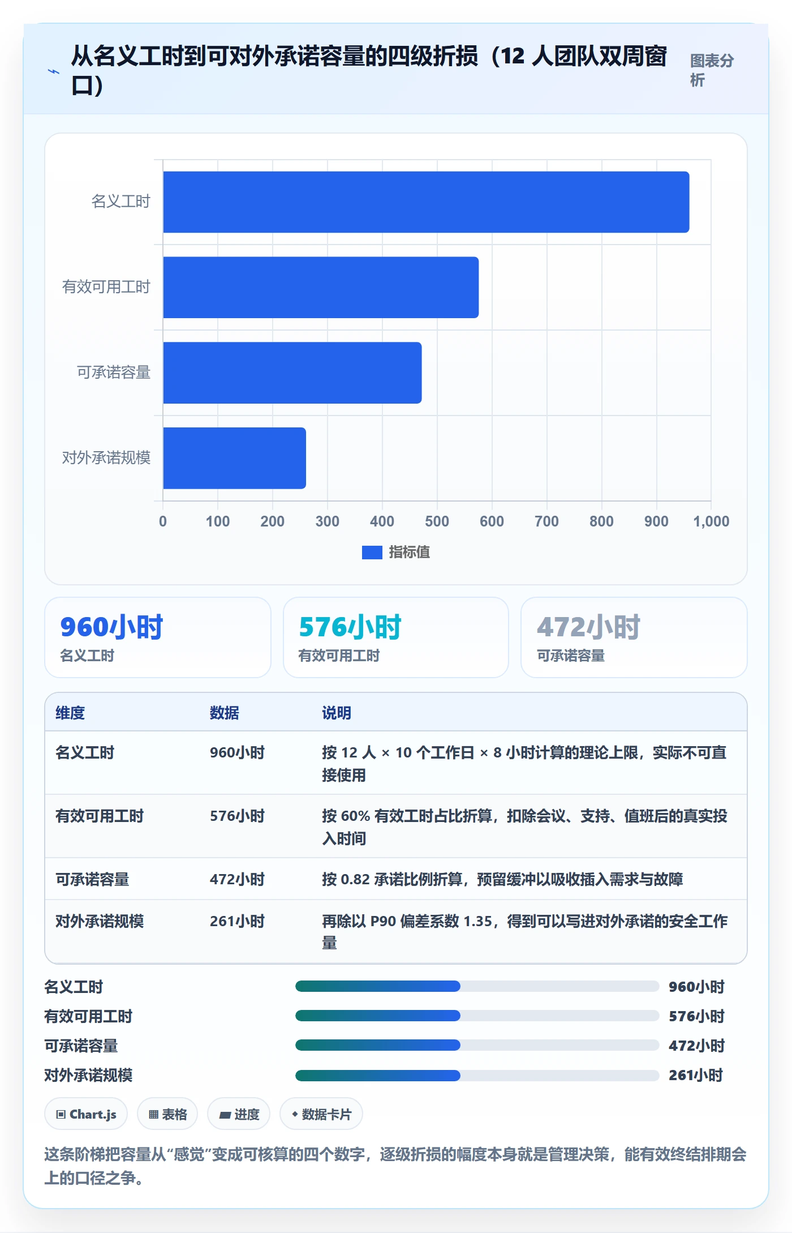Click 可承诺容量 progress bar
792x1233 pixels.
[x=477, y=1046]
